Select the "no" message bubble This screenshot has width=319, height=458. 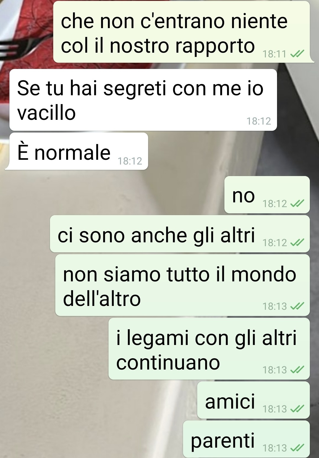click(267, 195)
